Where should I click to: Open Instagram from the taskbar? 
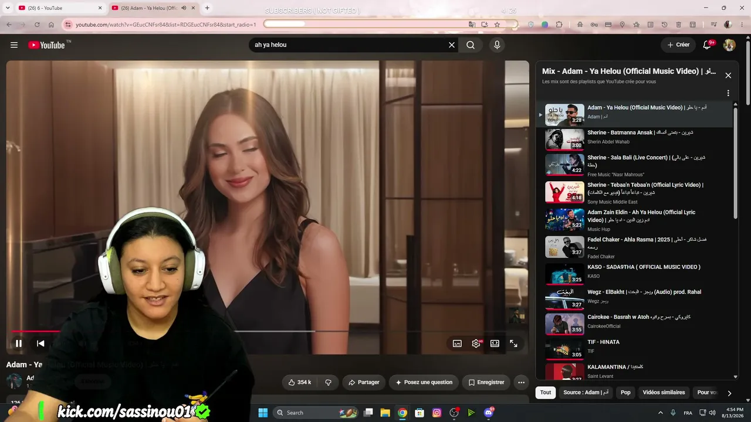pos(437,413)
